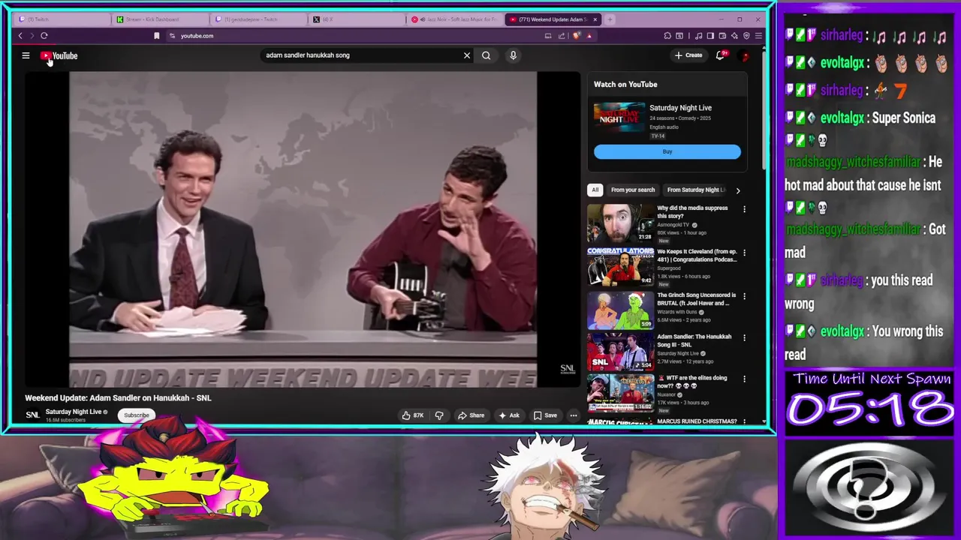Click the share page icon in the address bar

562,36
